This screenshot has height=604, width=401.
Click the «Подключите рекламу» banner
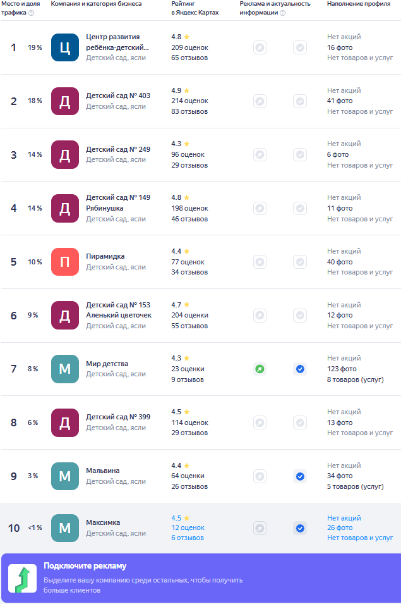pyautogui.click(x=200, y=578)
